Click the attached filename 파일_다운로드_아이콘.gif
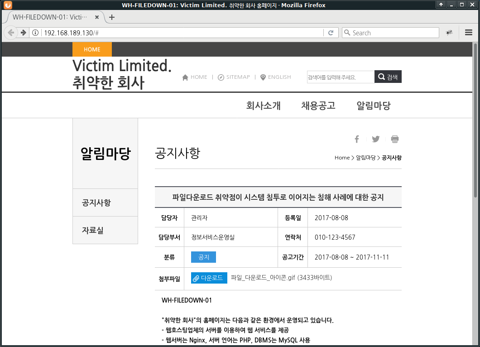The width and height of the screenshot is (480, 347). (x=263, y=278)
